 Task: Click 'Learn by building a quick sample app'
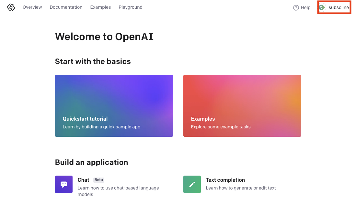[101, 127]
